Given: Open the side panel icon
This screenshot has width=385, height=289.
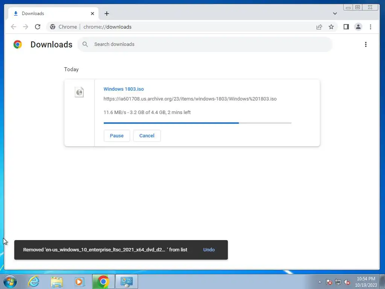Looking at the screenshot, I should pos(346,27).
